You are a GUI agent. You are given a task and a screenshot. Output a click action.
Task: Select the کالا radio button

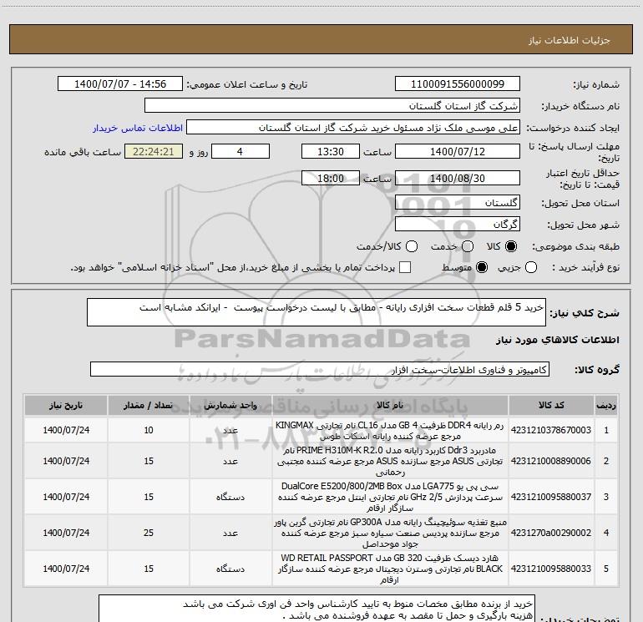click(511, 246)
